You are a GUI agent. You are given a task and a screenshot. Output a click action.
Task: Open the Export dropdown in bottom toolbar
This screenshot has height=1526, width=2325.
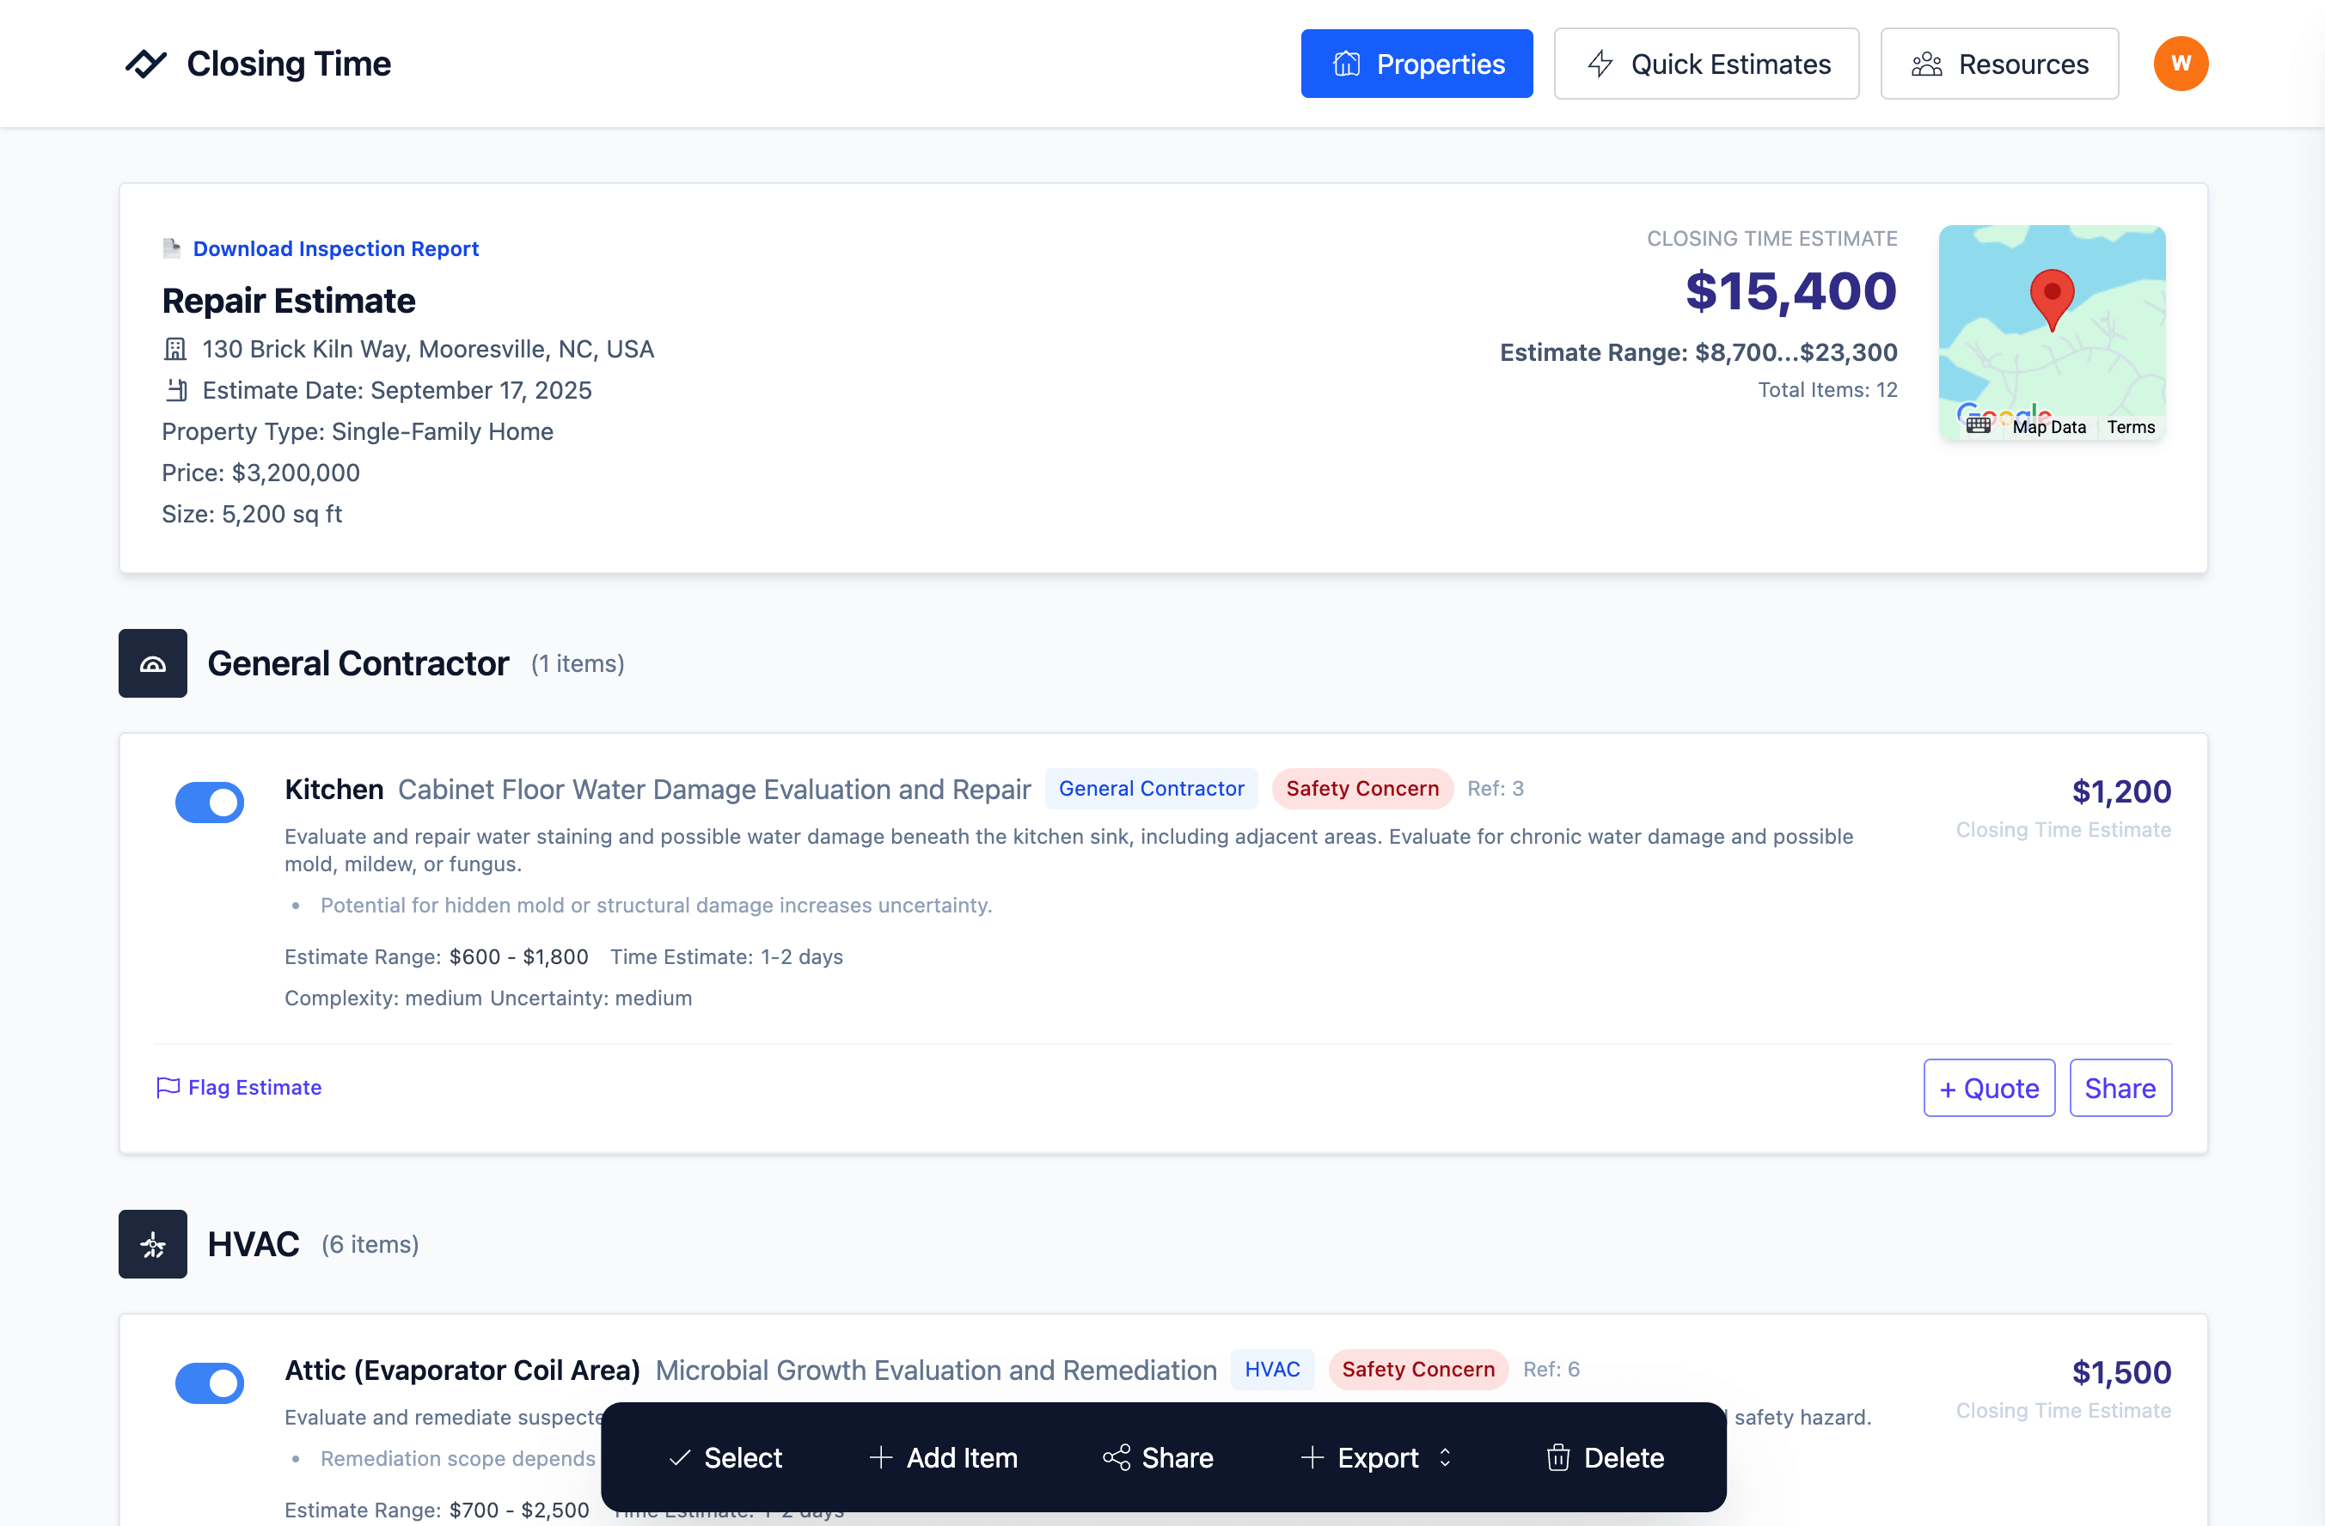1378,1457
